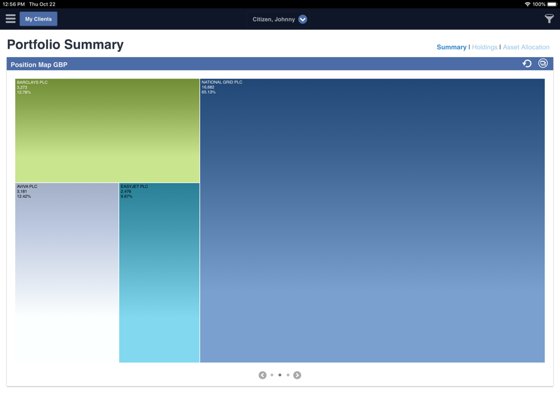The width and height of the screenshot is (560, 420).
Task: Select the third page indicator dot
Action: 288,375
